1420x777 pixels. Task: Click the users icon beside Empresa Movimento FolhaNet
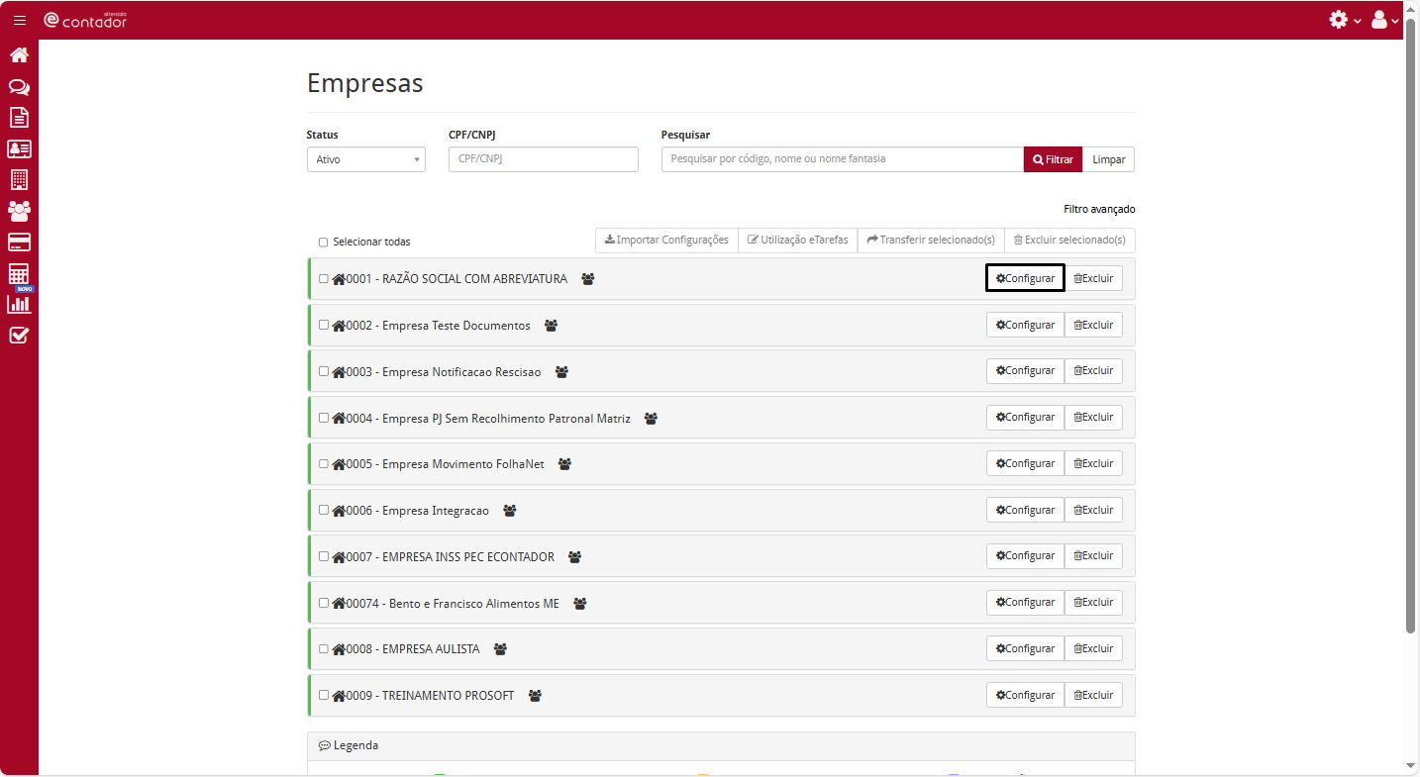point(565,464)
